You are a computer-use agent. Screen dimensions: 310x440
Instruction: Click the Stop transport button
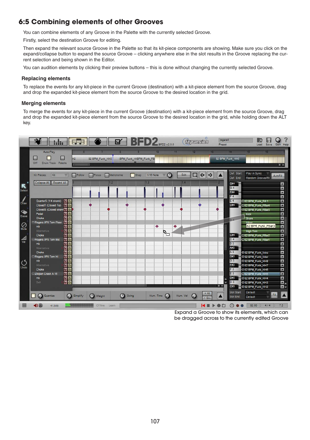[x=208, y=305]
